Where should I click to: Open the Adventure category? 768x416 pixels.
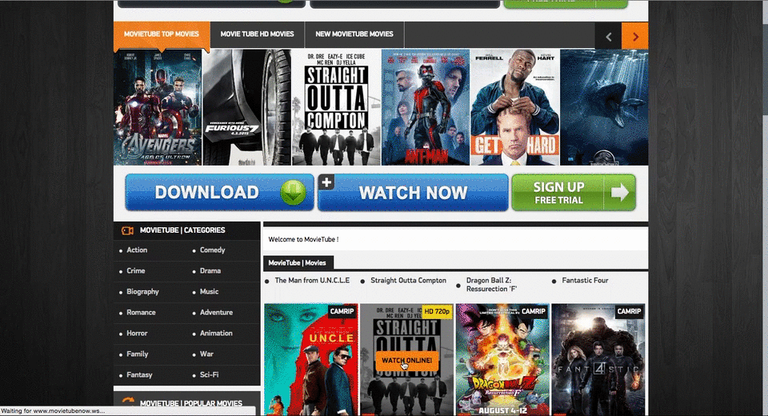coord(216,312)
